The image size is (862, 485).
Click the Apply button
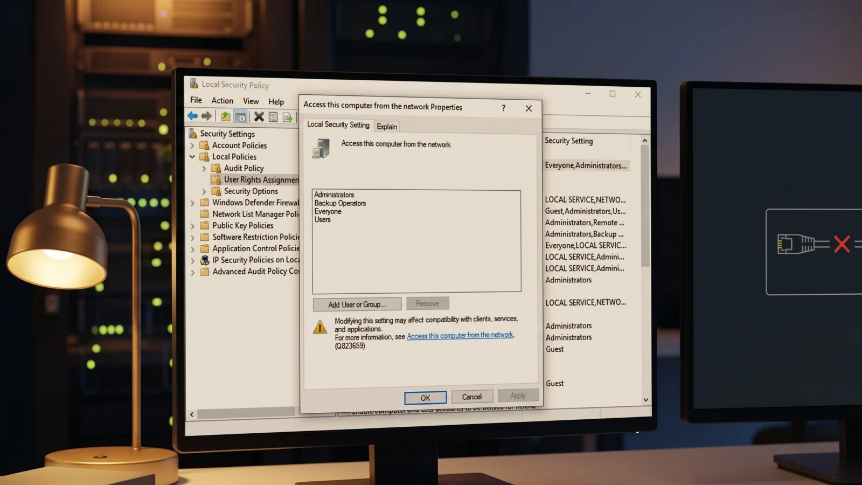pyautogui.click(x=518, y=396)
